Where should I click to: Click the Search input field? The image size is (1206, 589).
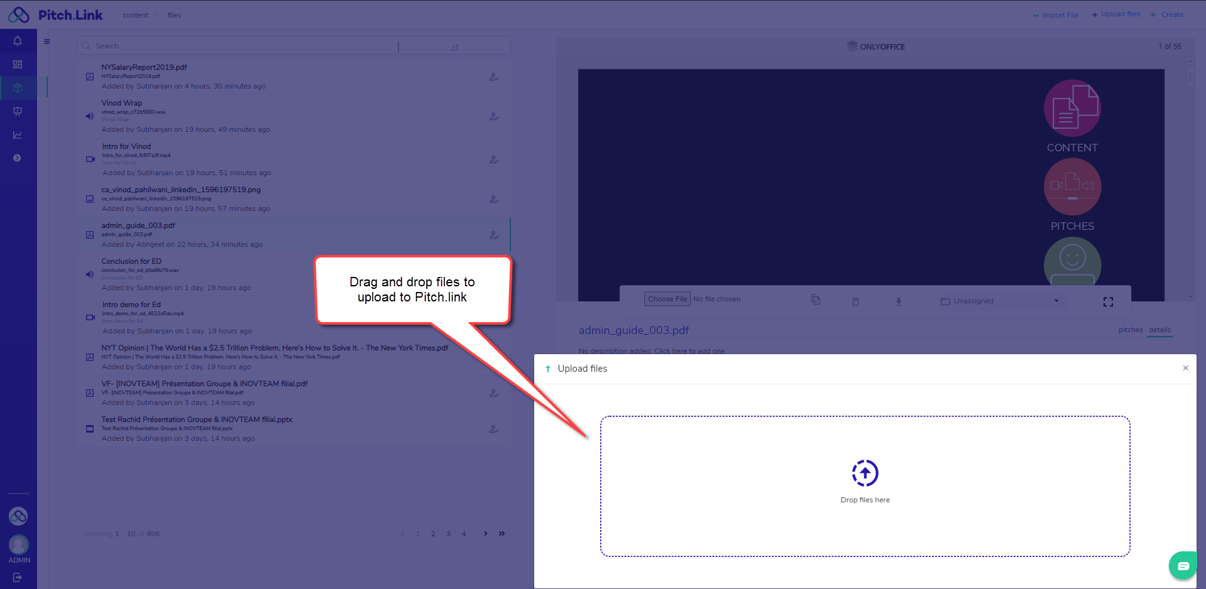click(239, 46)
